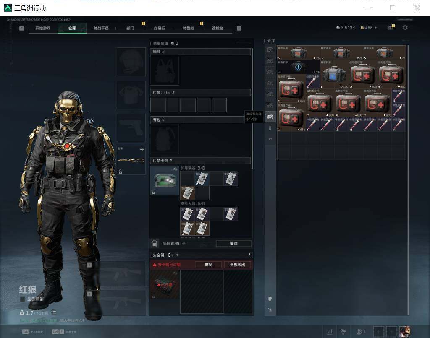This screenshot has width=430, height=338.
Task: Select the green key card case
Action: pos(165,180)
